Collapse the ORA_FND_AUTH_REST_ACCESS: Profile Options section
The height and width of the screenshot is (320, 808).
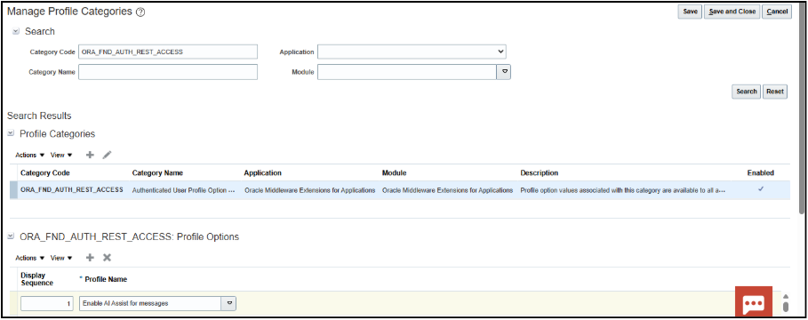coord(11,236)
